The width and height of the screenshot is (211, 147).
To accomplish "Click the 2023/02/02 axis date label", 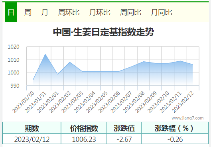I will (60, 102).
